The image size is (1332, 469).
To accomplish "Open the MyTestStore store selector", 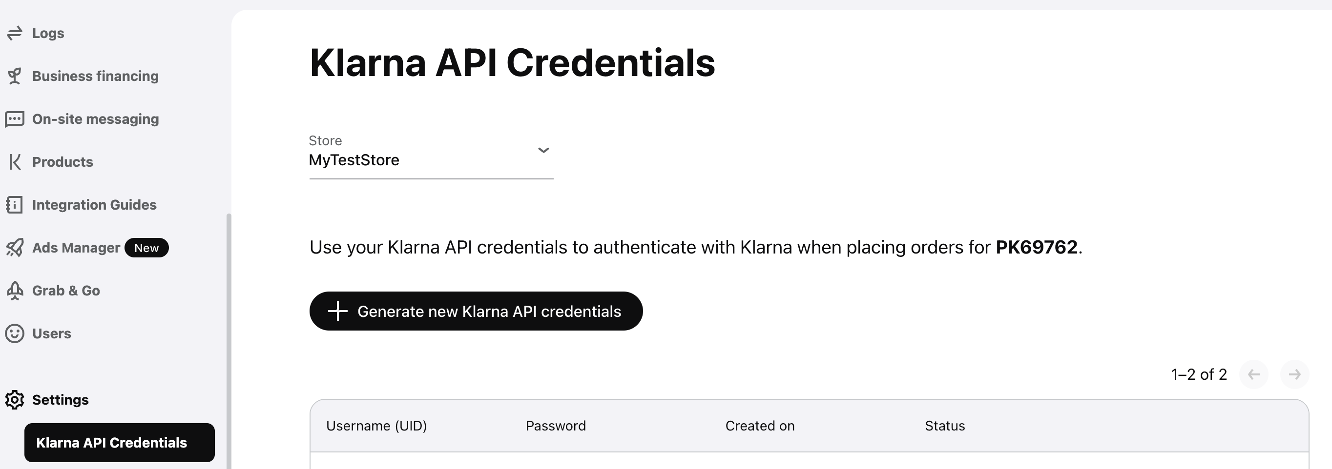I will point(430,159).
